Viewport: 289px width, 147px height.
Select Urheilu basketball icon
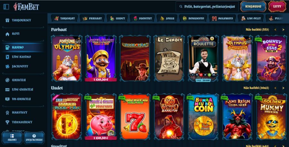click(7, 80)
